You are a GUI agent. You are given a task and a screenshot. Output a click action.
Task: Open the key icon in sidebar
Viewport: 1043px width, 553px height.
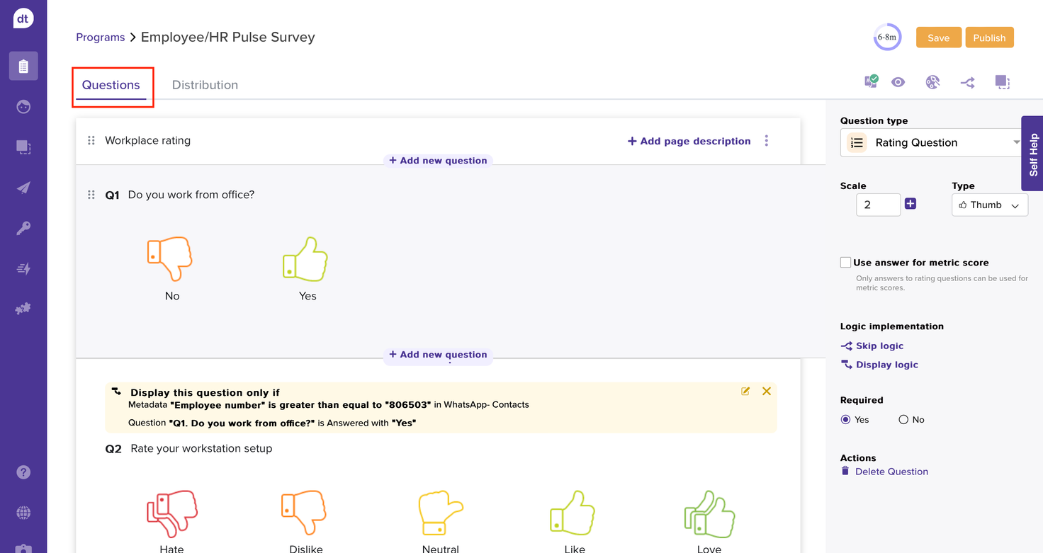(x=23, y=228)
